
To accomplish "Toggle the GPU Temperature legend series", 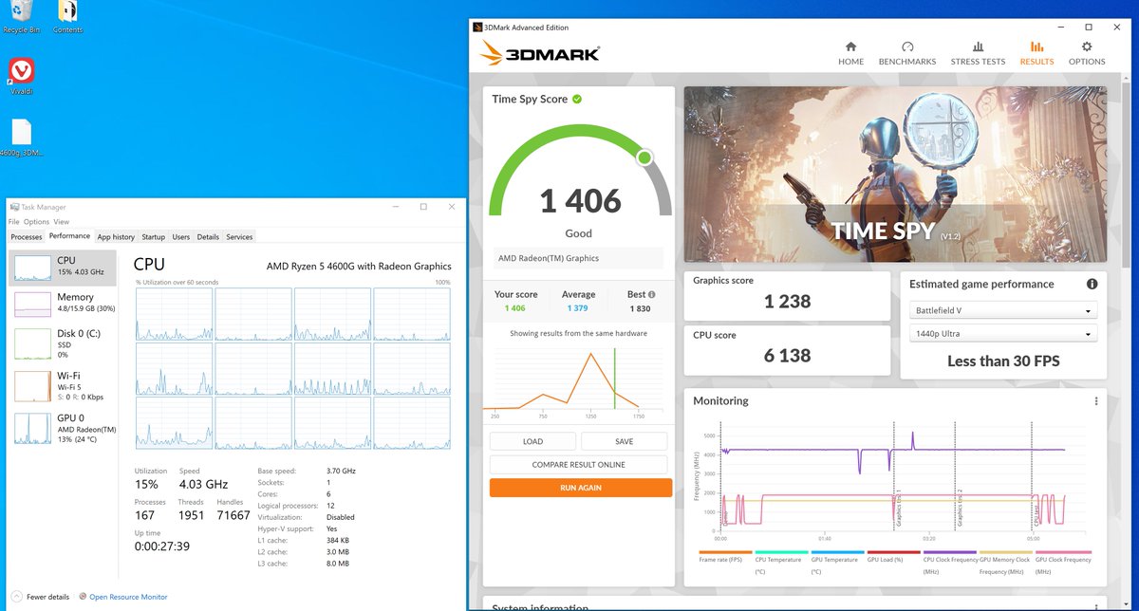I will [838, 562].
